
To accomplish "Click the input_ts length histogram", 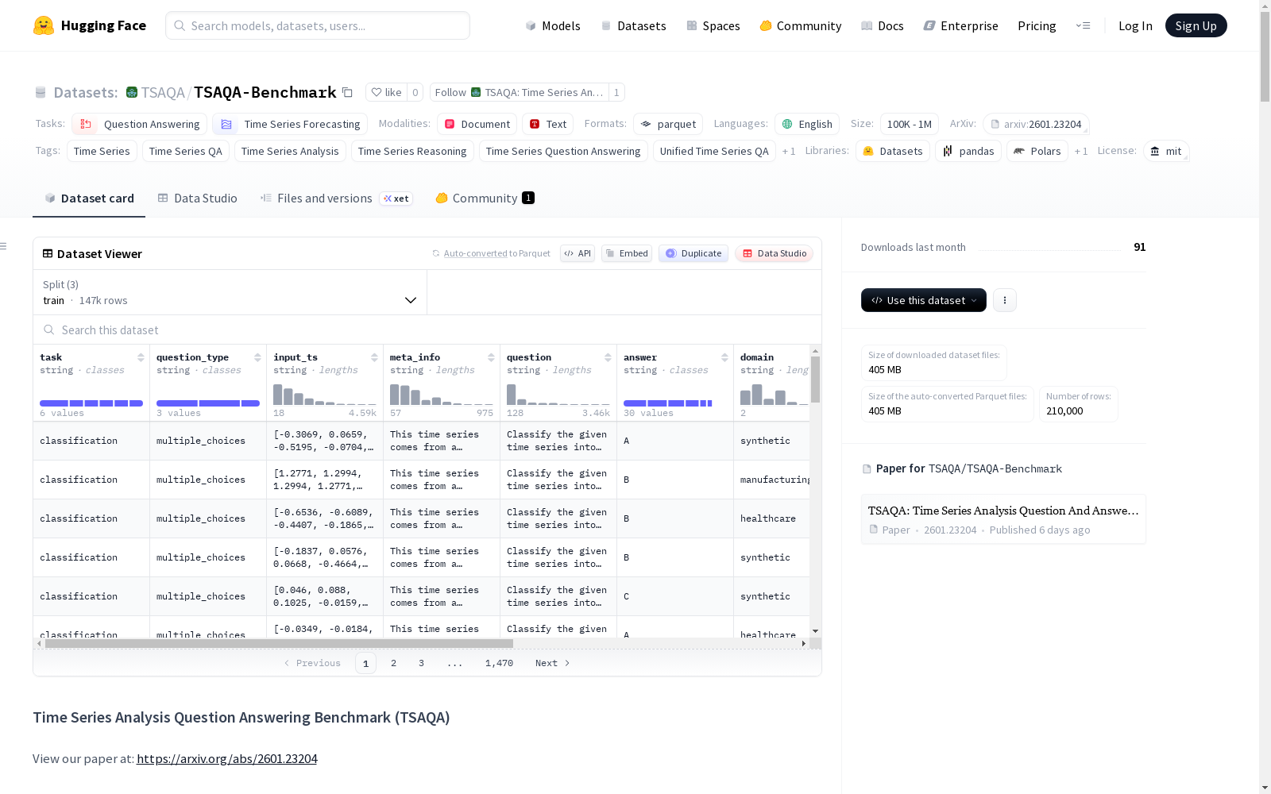I will 325,395.
